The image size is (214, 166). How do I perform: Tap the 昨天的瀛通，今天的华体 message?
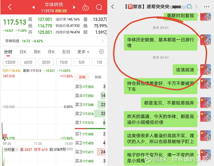point(160,119)
